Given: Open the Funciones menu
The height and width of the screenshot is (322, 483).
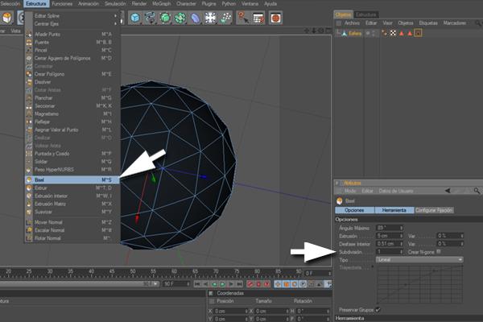Looking at the screenshot, I should (62, 4).
